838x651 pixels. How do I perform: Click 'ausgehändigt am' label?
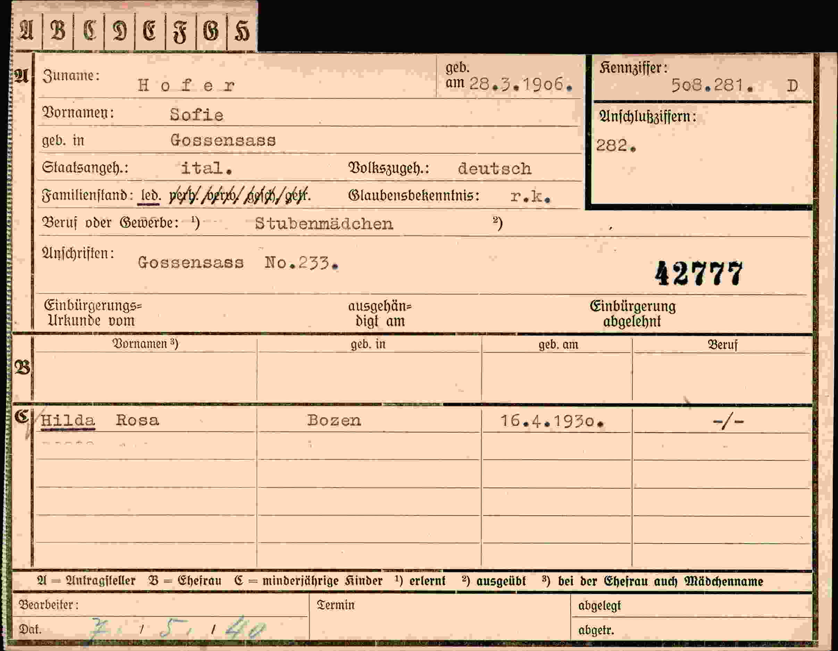pyautogui.click(x=379, y=313)
